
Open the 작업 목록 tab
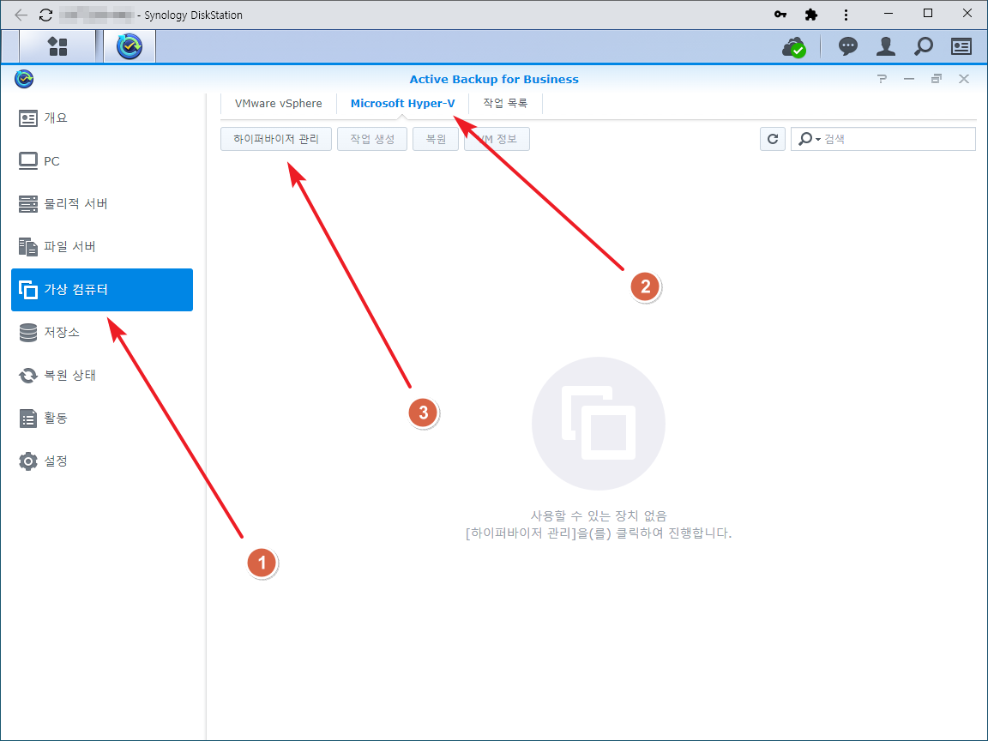click(505, 103)
